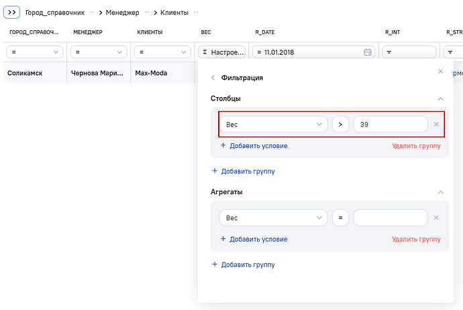Select Город_справочник in the breadcrumb path
Screen dimensions: 463x310
pos(54,13)
